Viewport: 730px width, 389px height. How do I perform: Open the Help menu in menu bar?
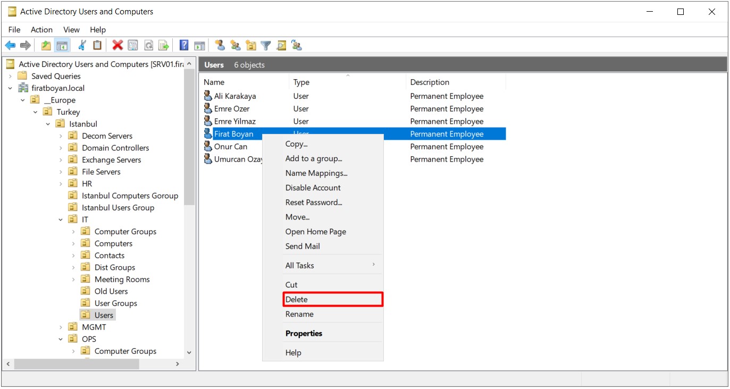(x=98, y=30)
